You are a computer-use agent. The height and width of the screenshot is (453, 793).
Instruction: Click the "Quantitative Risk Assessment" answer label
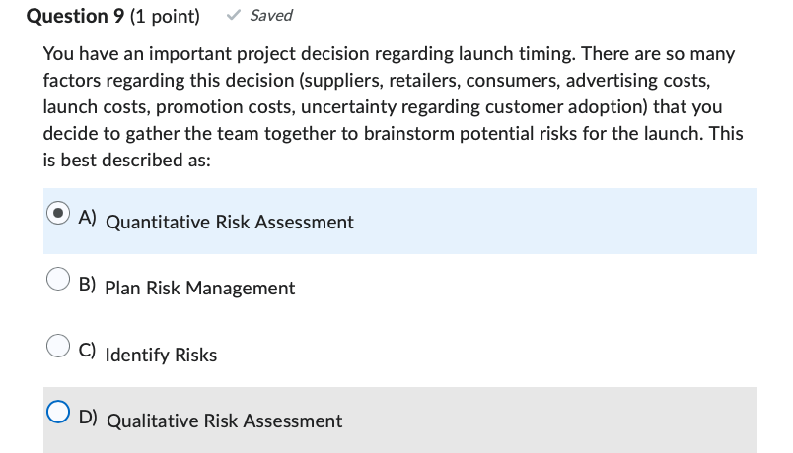click(x=229, y=223)
